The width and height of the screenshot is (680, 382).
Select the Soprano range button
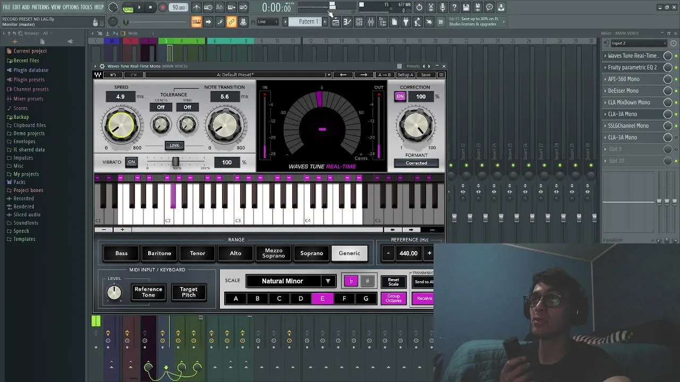click(312, 254)
